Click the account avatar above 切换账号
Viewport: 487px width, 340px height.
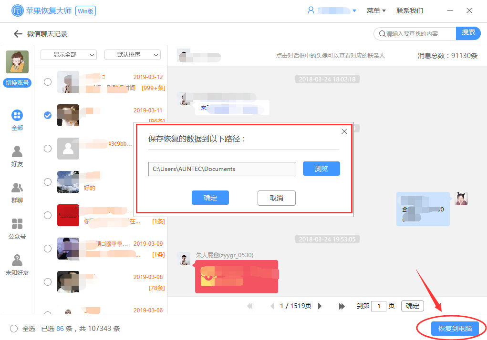click(x=17, y=62)
